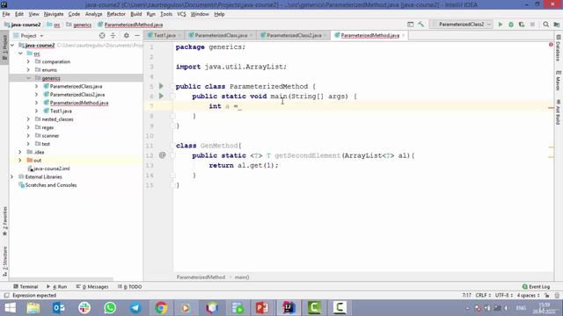
Task: Expand the enums package
Action: point(28,70)
